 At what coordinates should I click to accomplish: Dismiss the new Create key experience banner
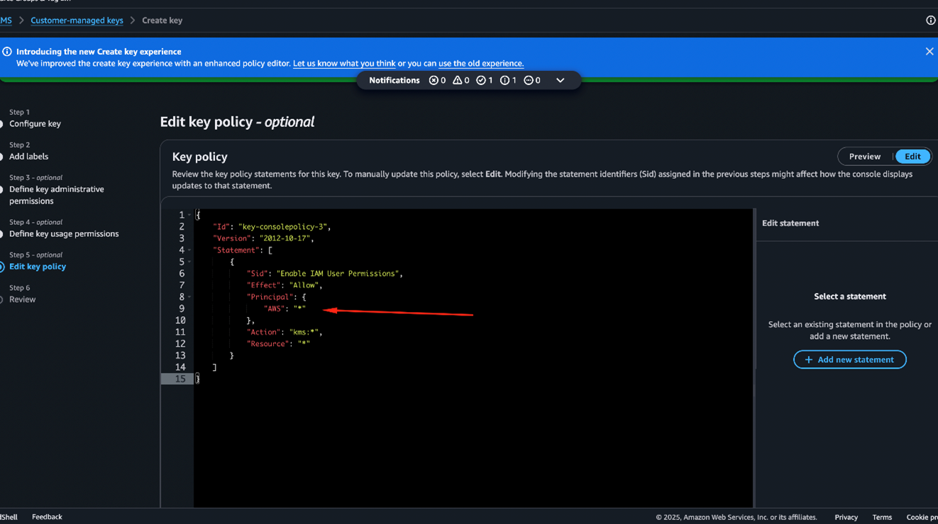[929, 52]
